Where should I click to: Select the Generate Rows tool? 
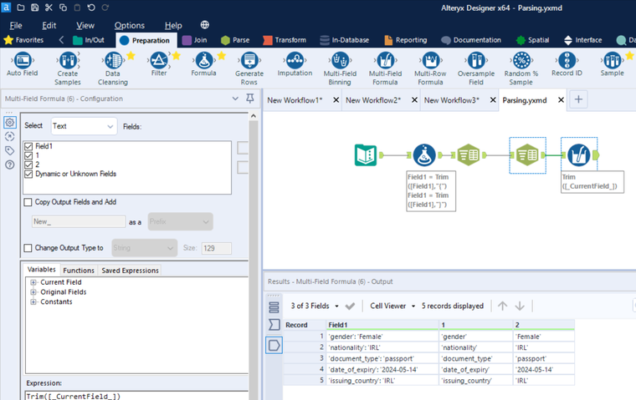[249, 68]
